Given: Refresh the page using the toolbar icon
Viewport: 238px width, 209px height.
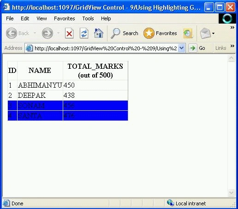Looking at the screenshot, I should pyautogui.click(x=84, y=33).
